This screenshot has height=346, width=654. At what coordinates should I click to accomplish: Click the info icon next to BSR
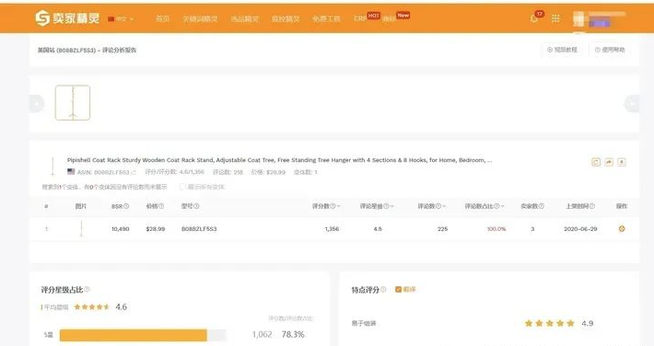coord(126,206)
